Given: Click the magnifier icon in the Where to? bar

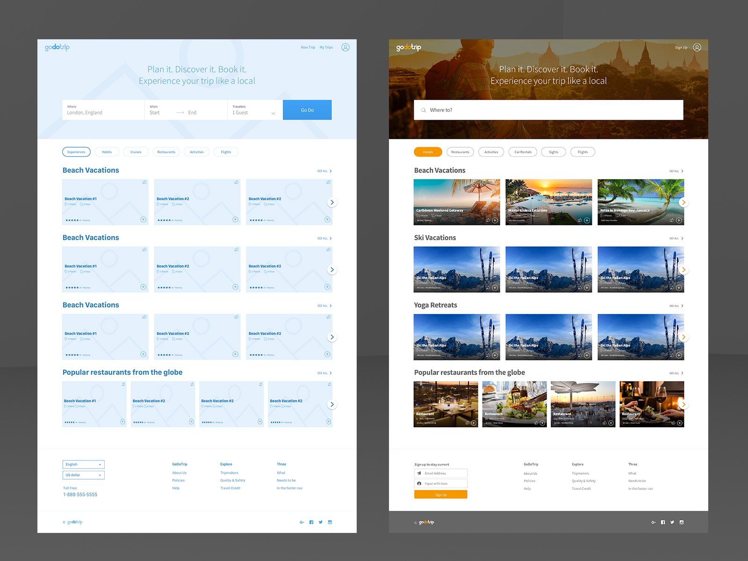Looking at the screenshot, I should click(424, 110).
